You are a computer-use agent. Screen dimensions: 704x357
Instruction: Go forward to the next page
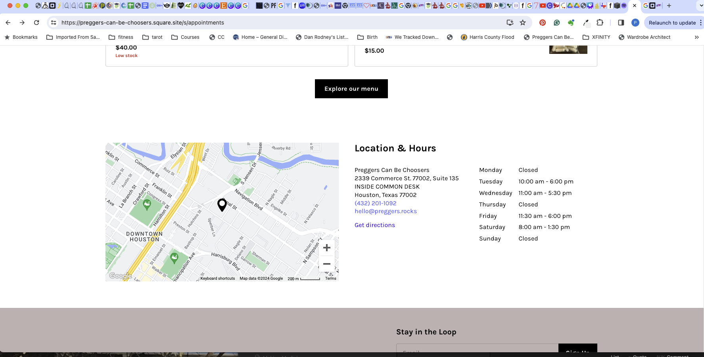[x=22, y=23]
